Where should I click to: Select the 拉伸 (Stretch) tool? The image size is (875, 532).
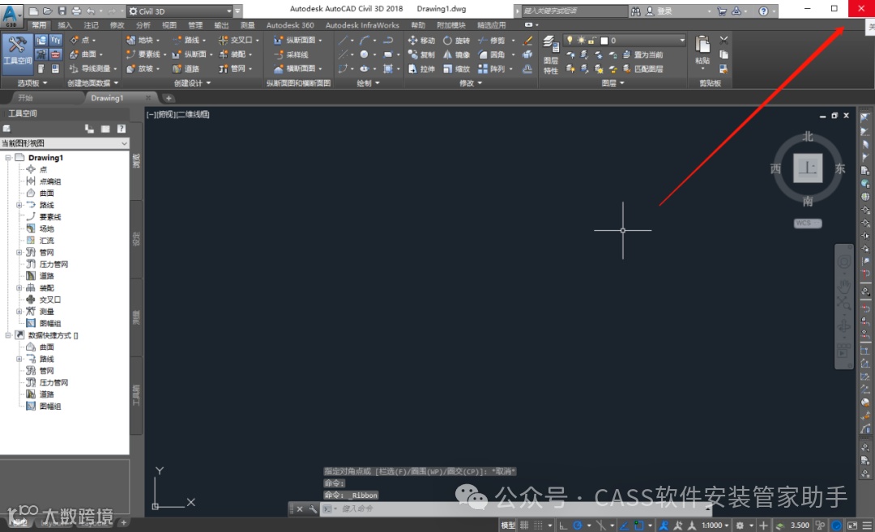pyautogui.click(x=421, y=69)
